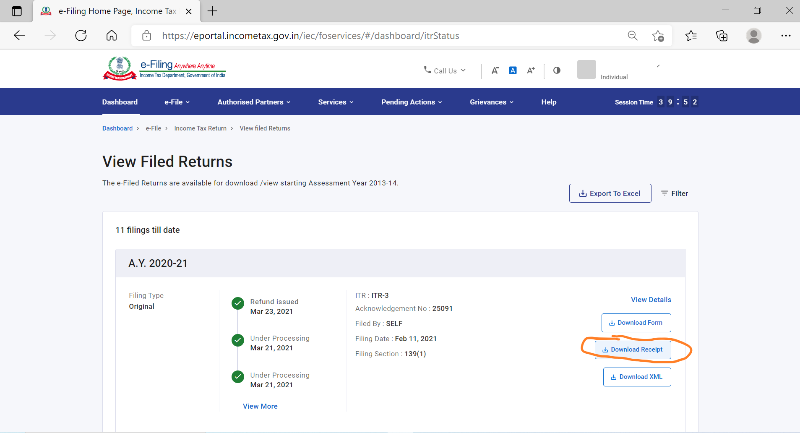Image resolution: width=800 pixels, height=433 pixels.
Task: Click the Download XML button
Action: click(x=637, y=377)
